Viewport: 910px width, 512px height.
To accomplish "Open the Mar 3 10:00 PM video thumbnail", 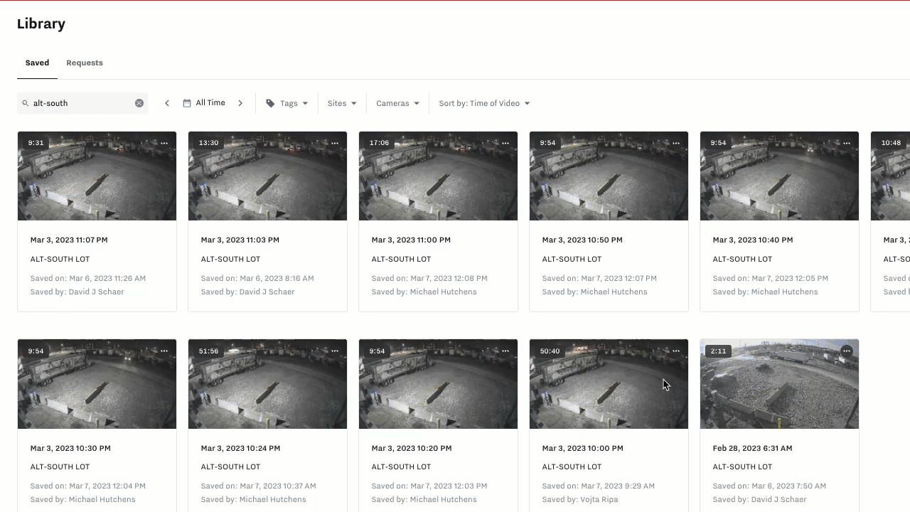I will click(609, 384).
